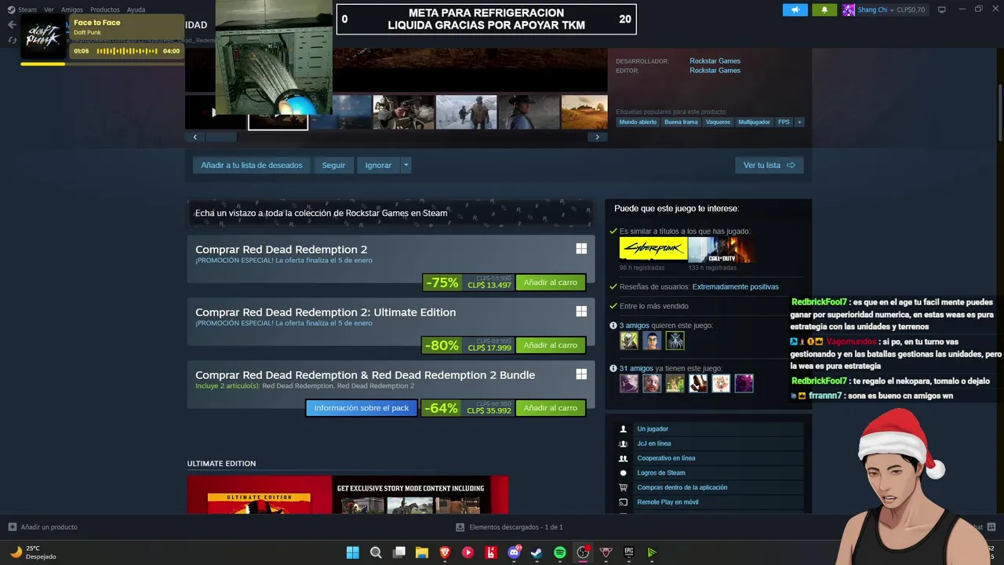Add Ultimate Edition to cart
Screen dimensions: 1004x565
[551, 345]
